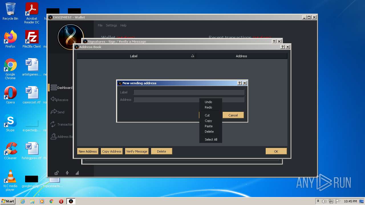365x205 pixels.
Task: Open Chrome from the taskbar
Action: click(x=51, y=201)
